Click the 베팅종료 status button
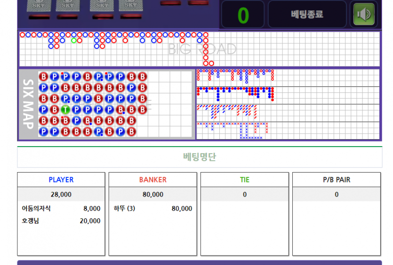Screen dimensions: 393x265 [307, 14]
